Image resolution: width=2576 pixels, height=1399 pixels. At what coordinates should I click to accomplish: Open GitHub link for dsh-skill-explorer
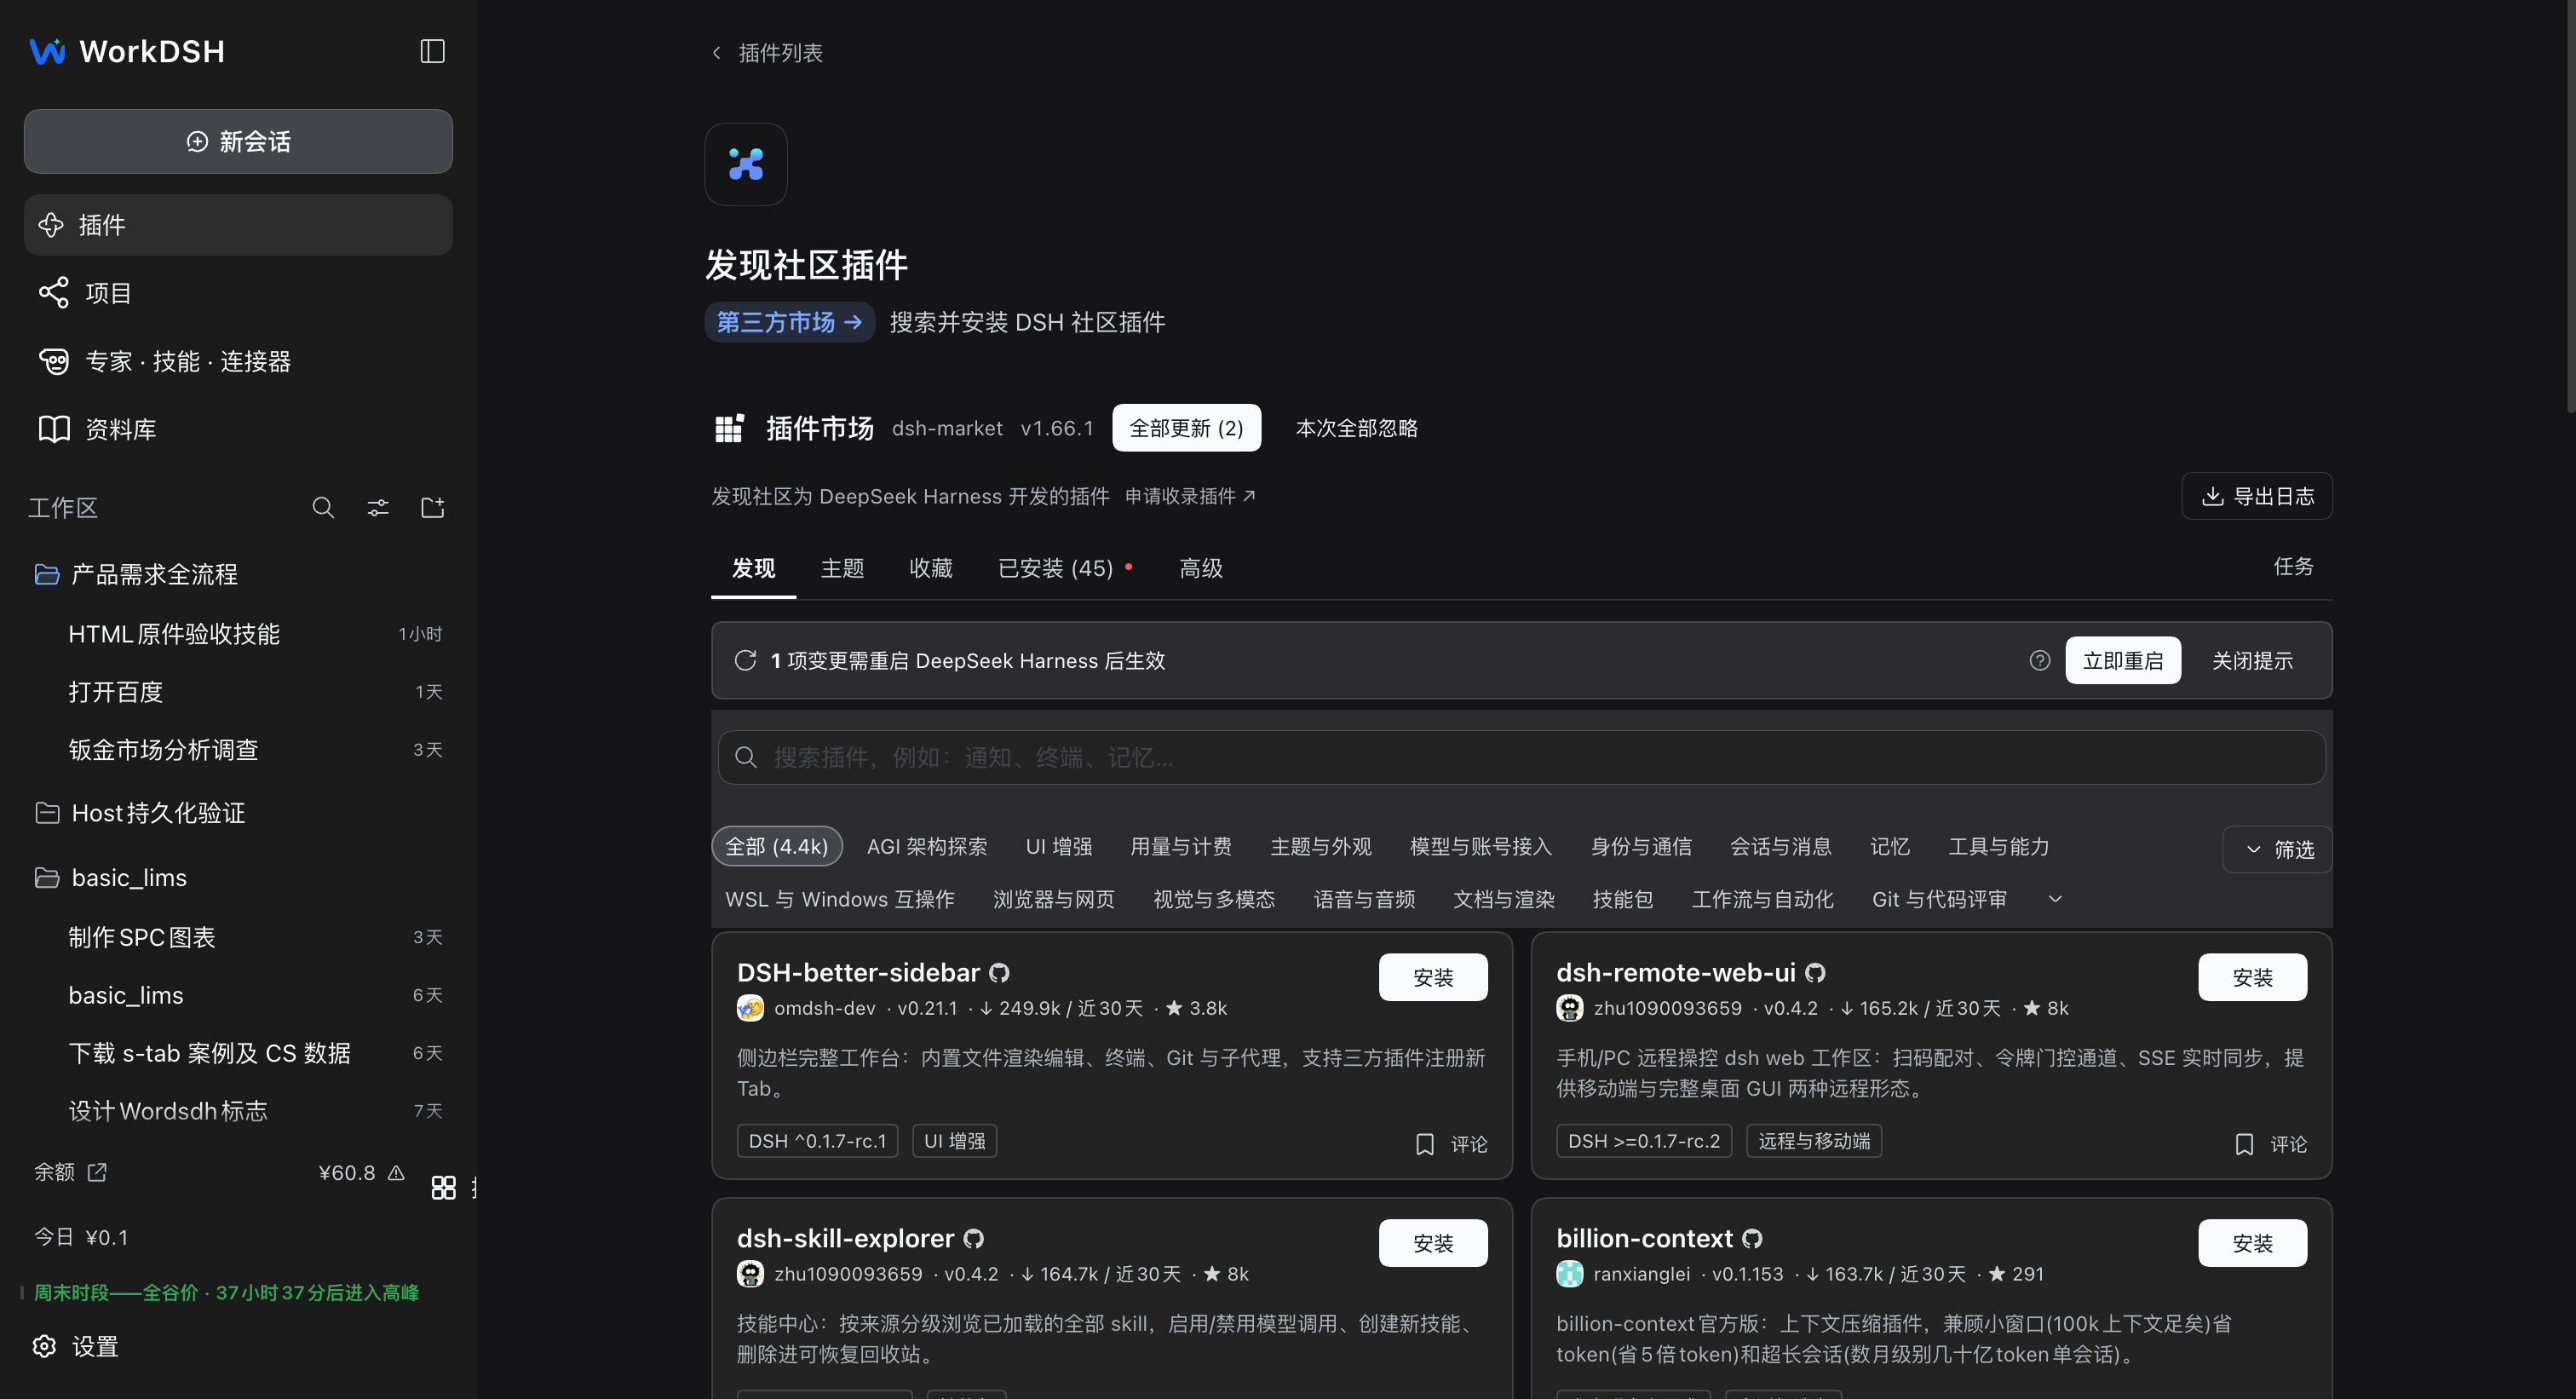tap(973, 1239)
